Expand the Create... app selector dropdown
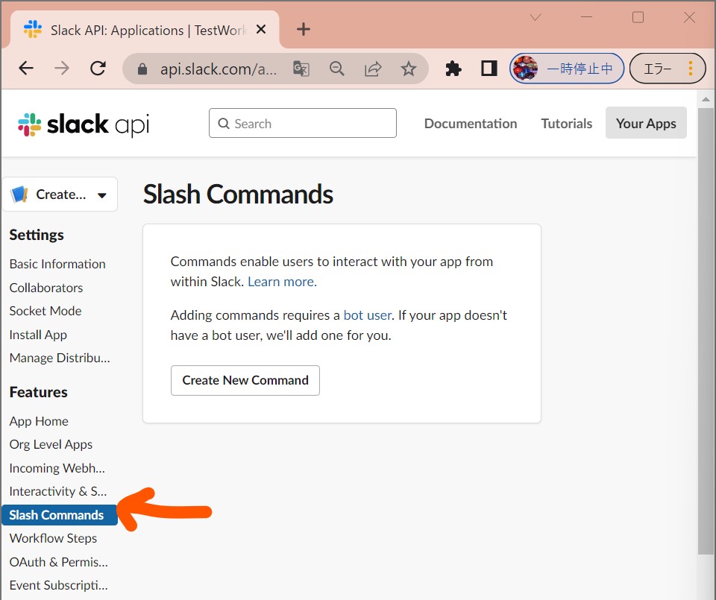The width and height of the screenshot is (716, 600). 60,195
